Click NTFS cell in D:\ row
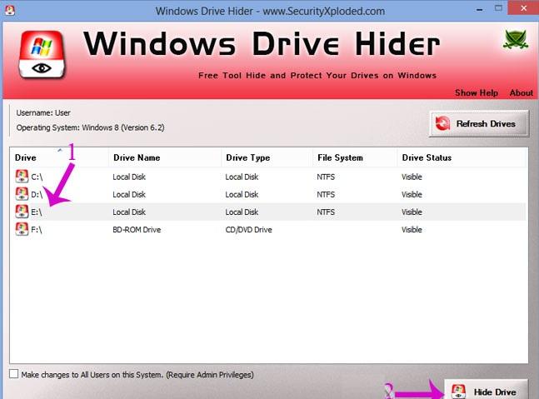The image size is (539, 399). [x=326, y=195]
